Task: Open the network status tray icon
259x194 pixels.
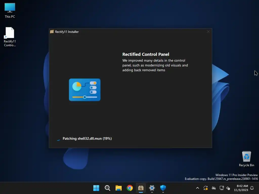Action: pos(222,188)
